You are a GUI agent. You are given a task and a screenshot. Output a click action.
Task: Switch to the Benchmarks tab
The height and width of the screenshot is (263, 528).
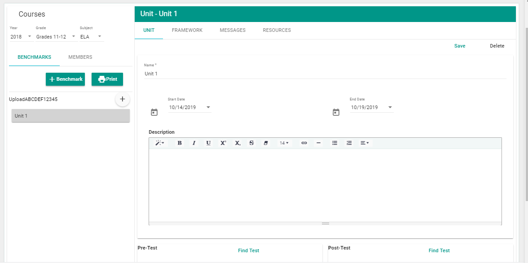(34, 57)
